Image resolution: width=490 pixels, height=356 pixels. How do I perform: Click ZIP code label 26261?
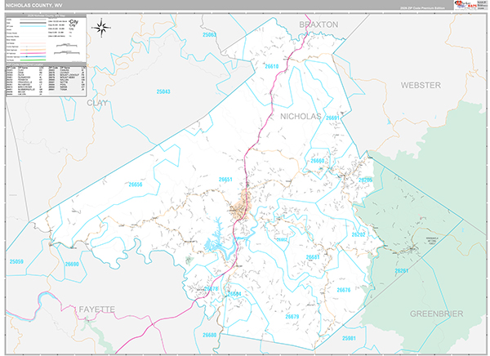coord(402,270)
